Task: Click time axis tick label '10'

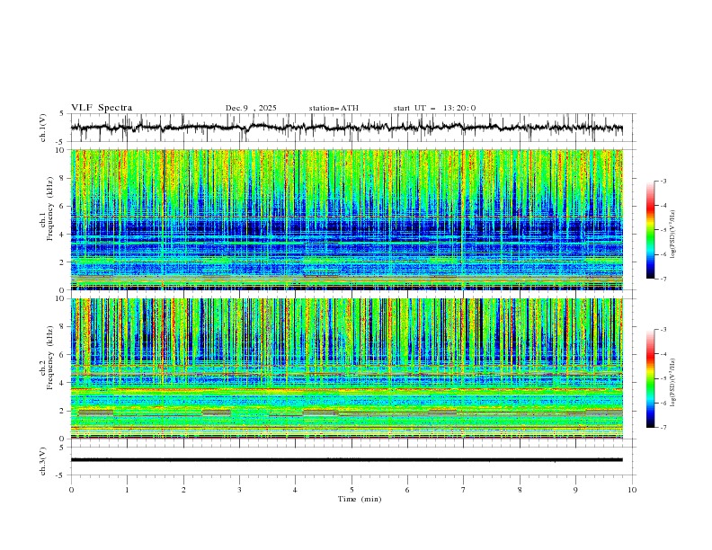Action: 632,490
